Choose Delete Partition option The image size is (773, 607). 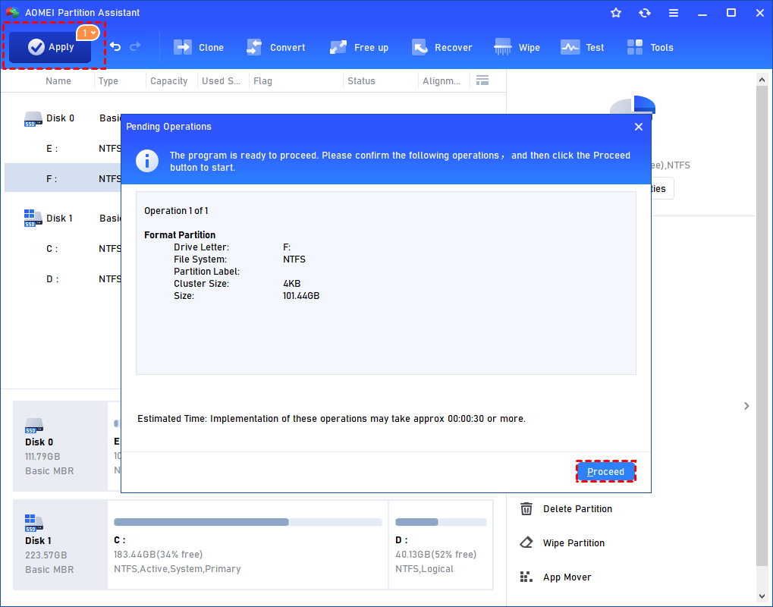[577, 509]
